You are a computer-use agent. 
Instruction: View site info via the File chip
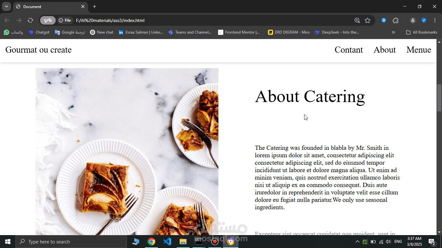(x=65, y=20)
